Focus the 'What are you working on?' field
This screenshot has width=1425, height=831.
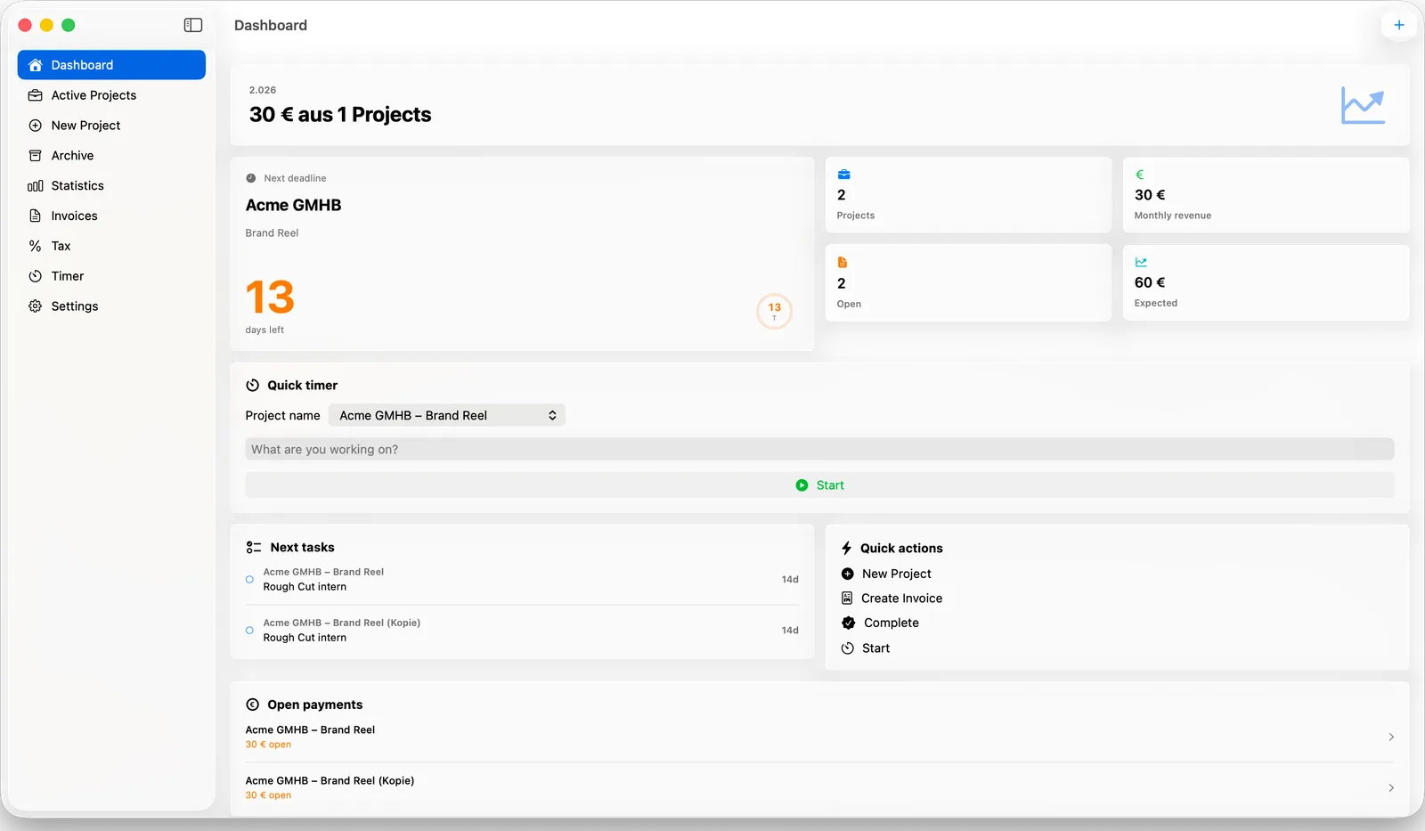coord(819,450)
